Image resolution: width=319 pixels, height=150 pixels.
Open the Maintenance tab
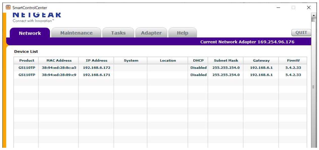(x=76, y=33)
